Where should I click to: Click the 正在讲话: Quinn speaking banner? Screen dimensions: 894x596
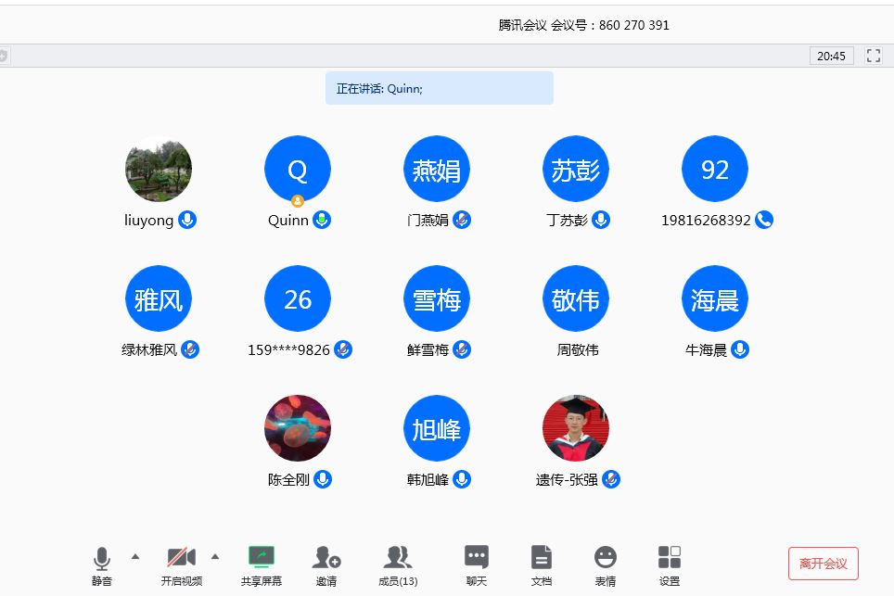point(439,88)
